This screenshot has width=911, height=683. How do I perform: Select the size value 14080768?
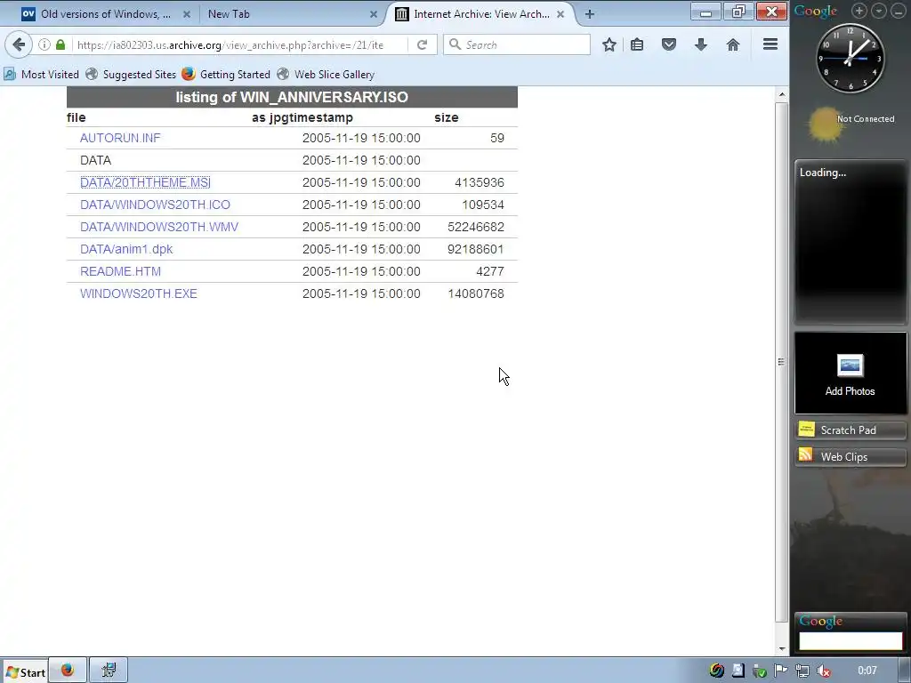tap(476, 293)
